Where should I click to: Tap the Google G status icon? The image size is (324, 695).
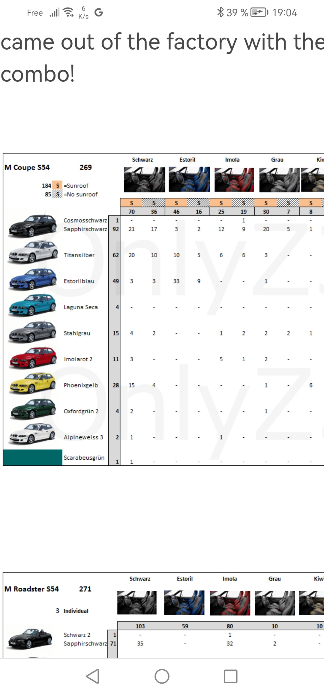[98, 12]
